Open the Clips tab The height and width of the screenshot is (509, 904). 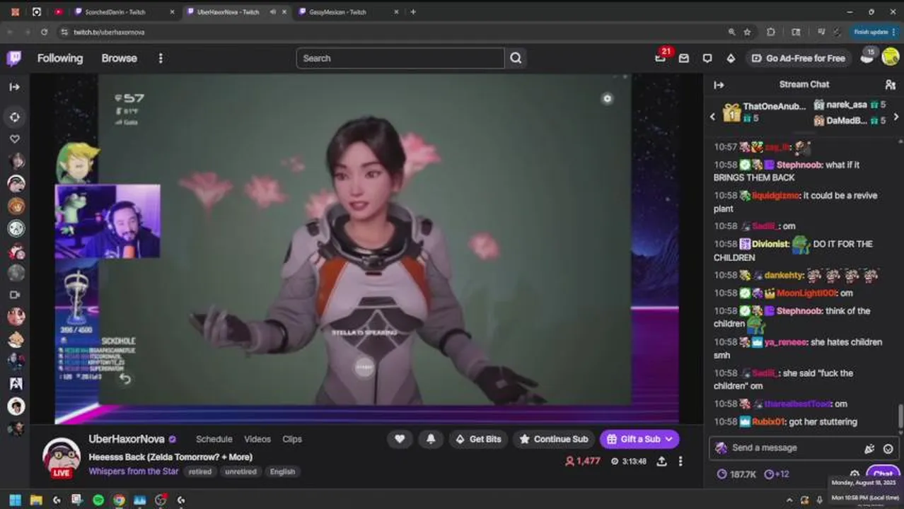coord(292,439)
